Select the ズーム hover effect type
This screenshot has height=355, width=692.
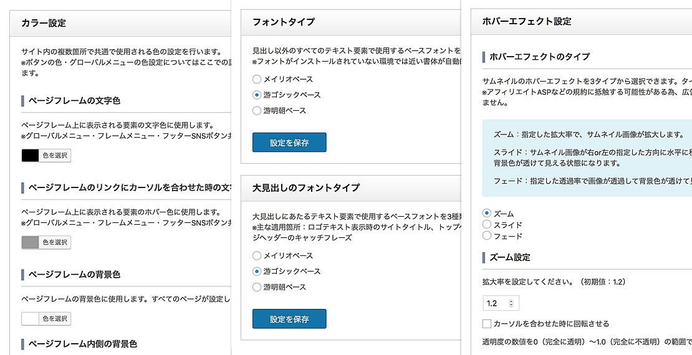487,213
